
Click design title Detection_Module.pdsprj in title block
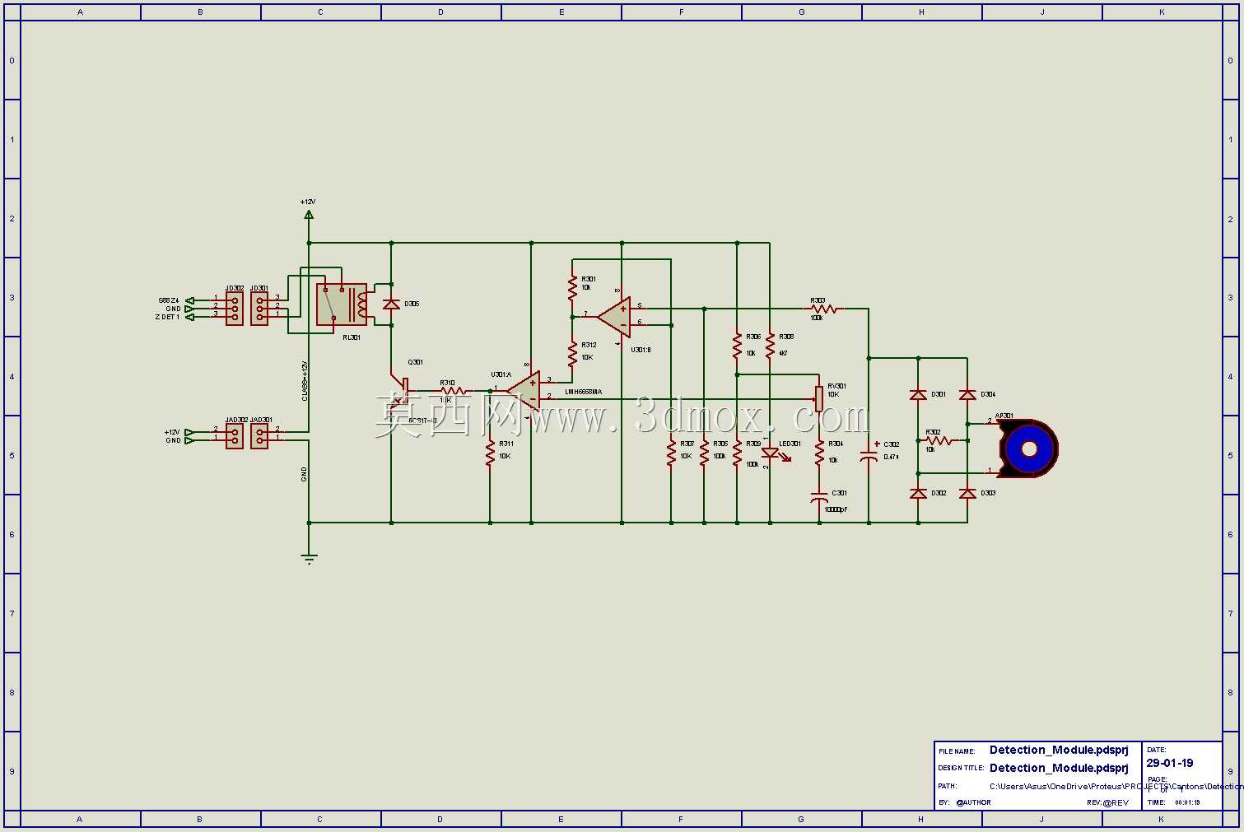pos(1059,768)
